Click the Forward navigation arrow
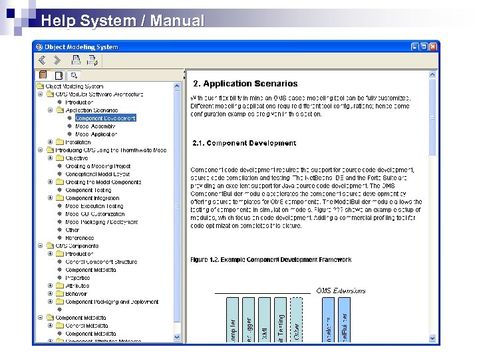 click(x=57, y=60)
